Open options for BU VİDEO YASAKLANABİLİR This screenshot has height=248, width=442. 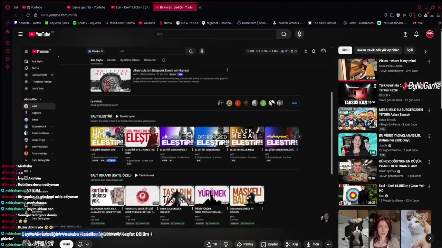429,136
